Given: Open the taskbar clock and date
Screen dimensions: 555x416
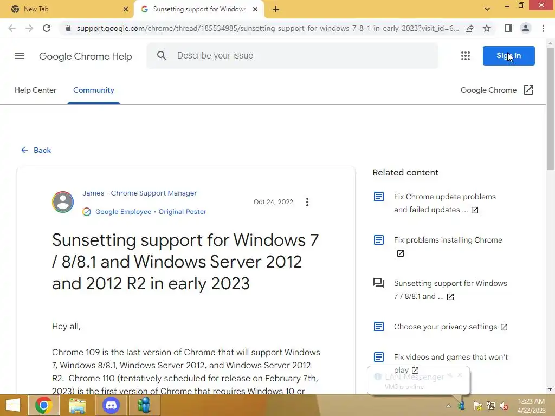Looking at the screenshot, I should tap(531, 406).
